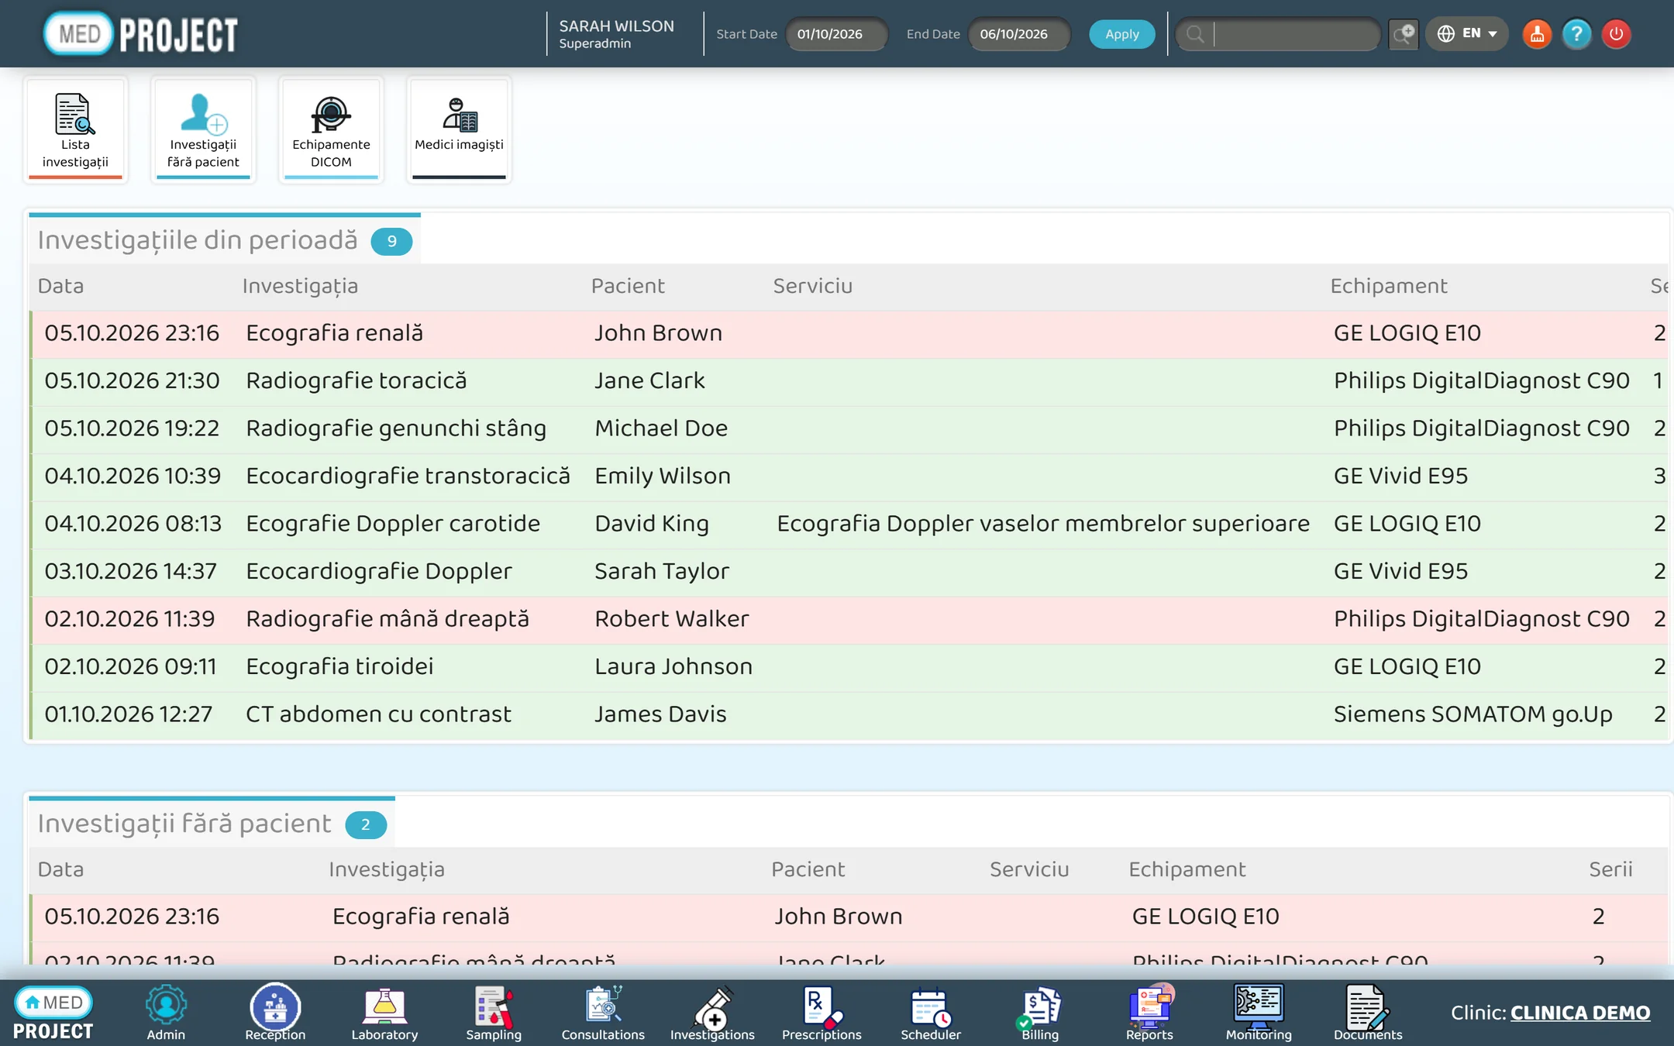Open Admin module in bottom bar
Screen dimensions: 1674x1046
[166, 1013]
